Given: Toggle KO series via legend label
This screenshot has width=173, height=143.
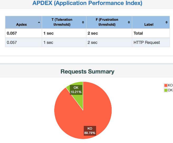Looking at the screenshot, I should click(x=170, y=85).
